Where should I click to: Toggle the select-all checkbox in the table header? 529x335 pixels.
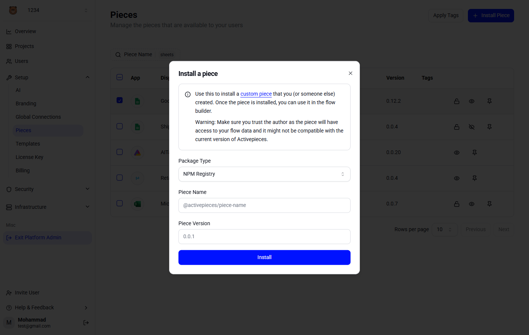point(120,77)
